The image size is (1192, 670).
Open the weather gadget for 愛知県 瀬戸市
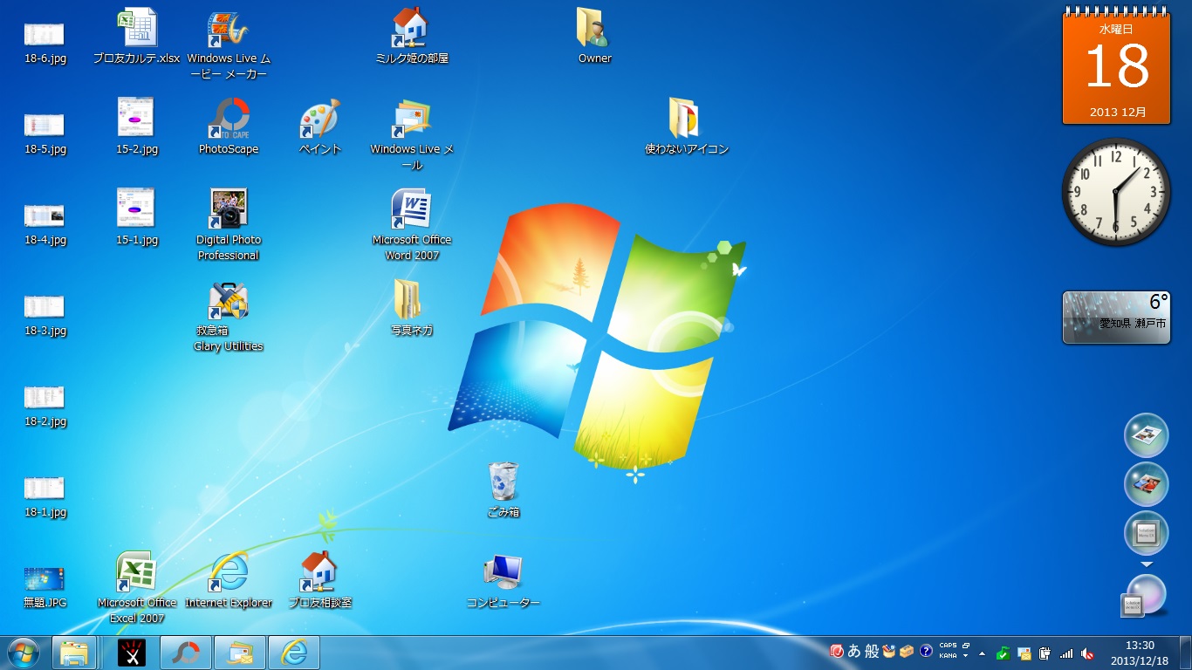coord(1116,318)
